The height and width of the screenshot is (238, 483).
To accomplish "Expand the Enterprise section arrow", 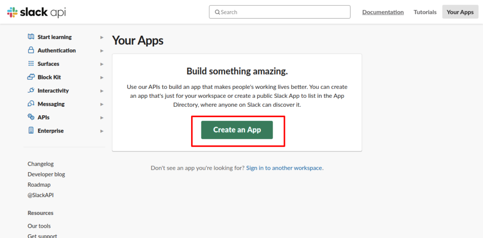I will click(x=102, y=131).
